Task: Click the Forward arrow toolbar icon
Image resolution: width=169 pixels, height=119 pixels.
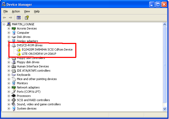Action: (11, 18)
